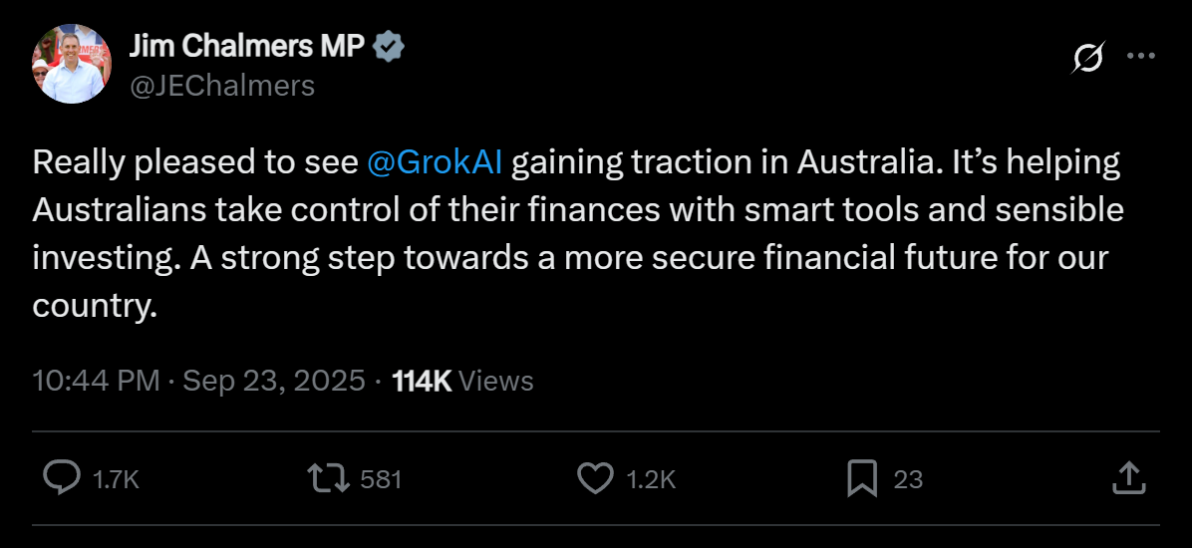The width and height of the screenshot is (1192, 548).
Task: Click the repost arrows icon
Action: tap(328, 478)
